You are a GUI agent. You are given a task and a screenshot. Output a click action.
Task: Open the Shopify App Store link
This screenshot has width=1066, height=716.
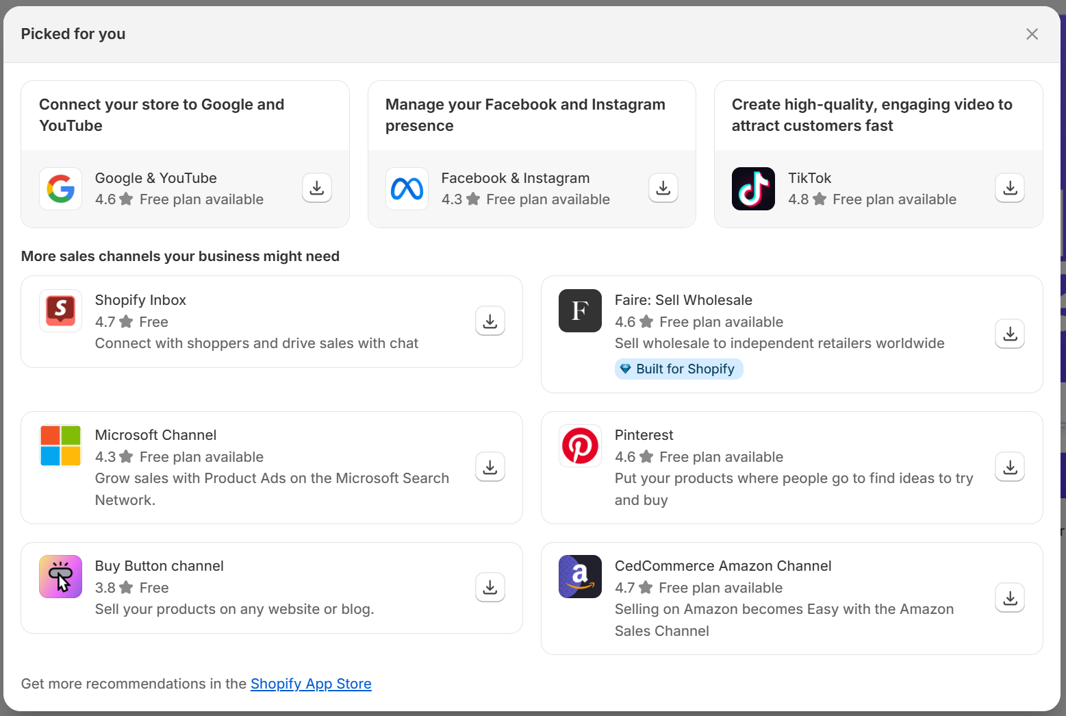311,684
